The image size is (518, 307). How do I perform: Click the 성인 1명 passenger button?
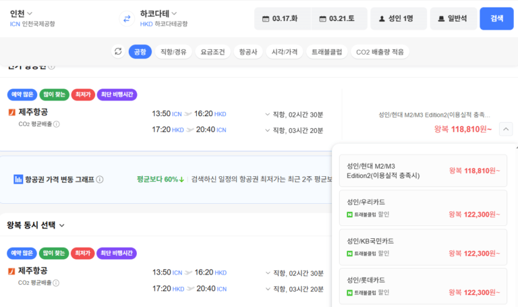(398, 19)
